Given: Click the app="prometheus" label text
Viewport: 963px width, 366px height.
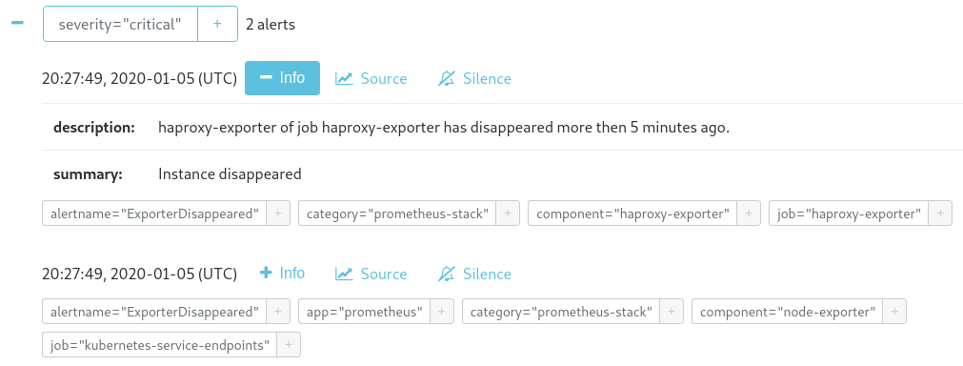Looking at the screenshot, I should [x=365, y=312].
